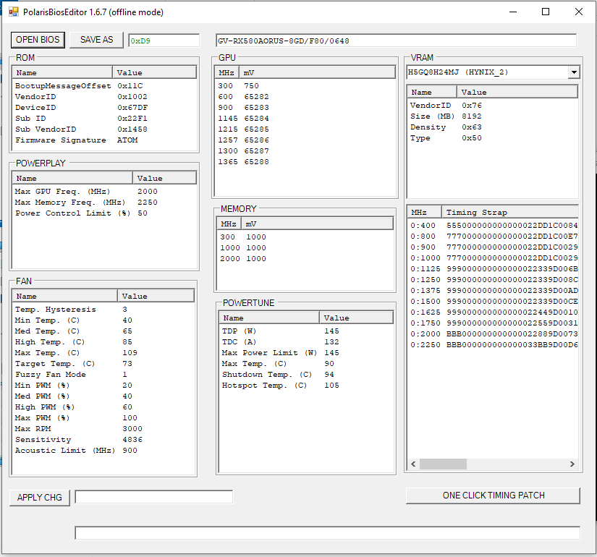Select the MEMORY 2000 MHz row
The image size is (597, 557).
305,258
